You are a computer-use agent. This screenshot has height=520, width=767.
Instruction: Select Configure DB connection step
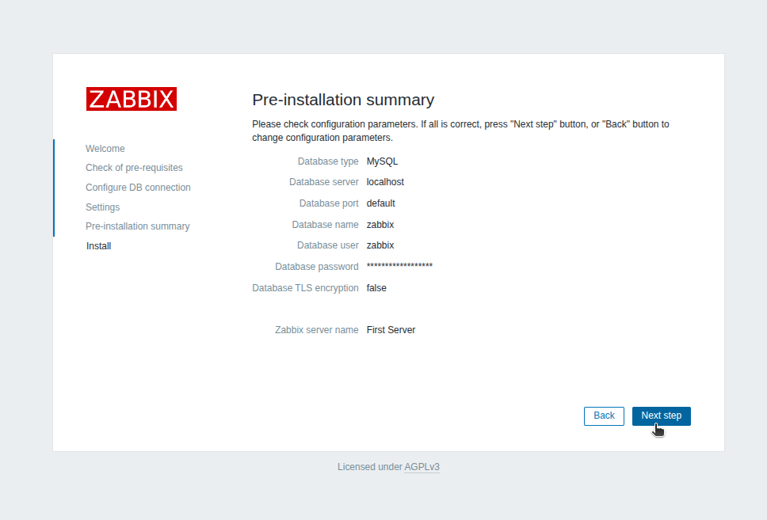pyautogui.click(x=138, y=187)
